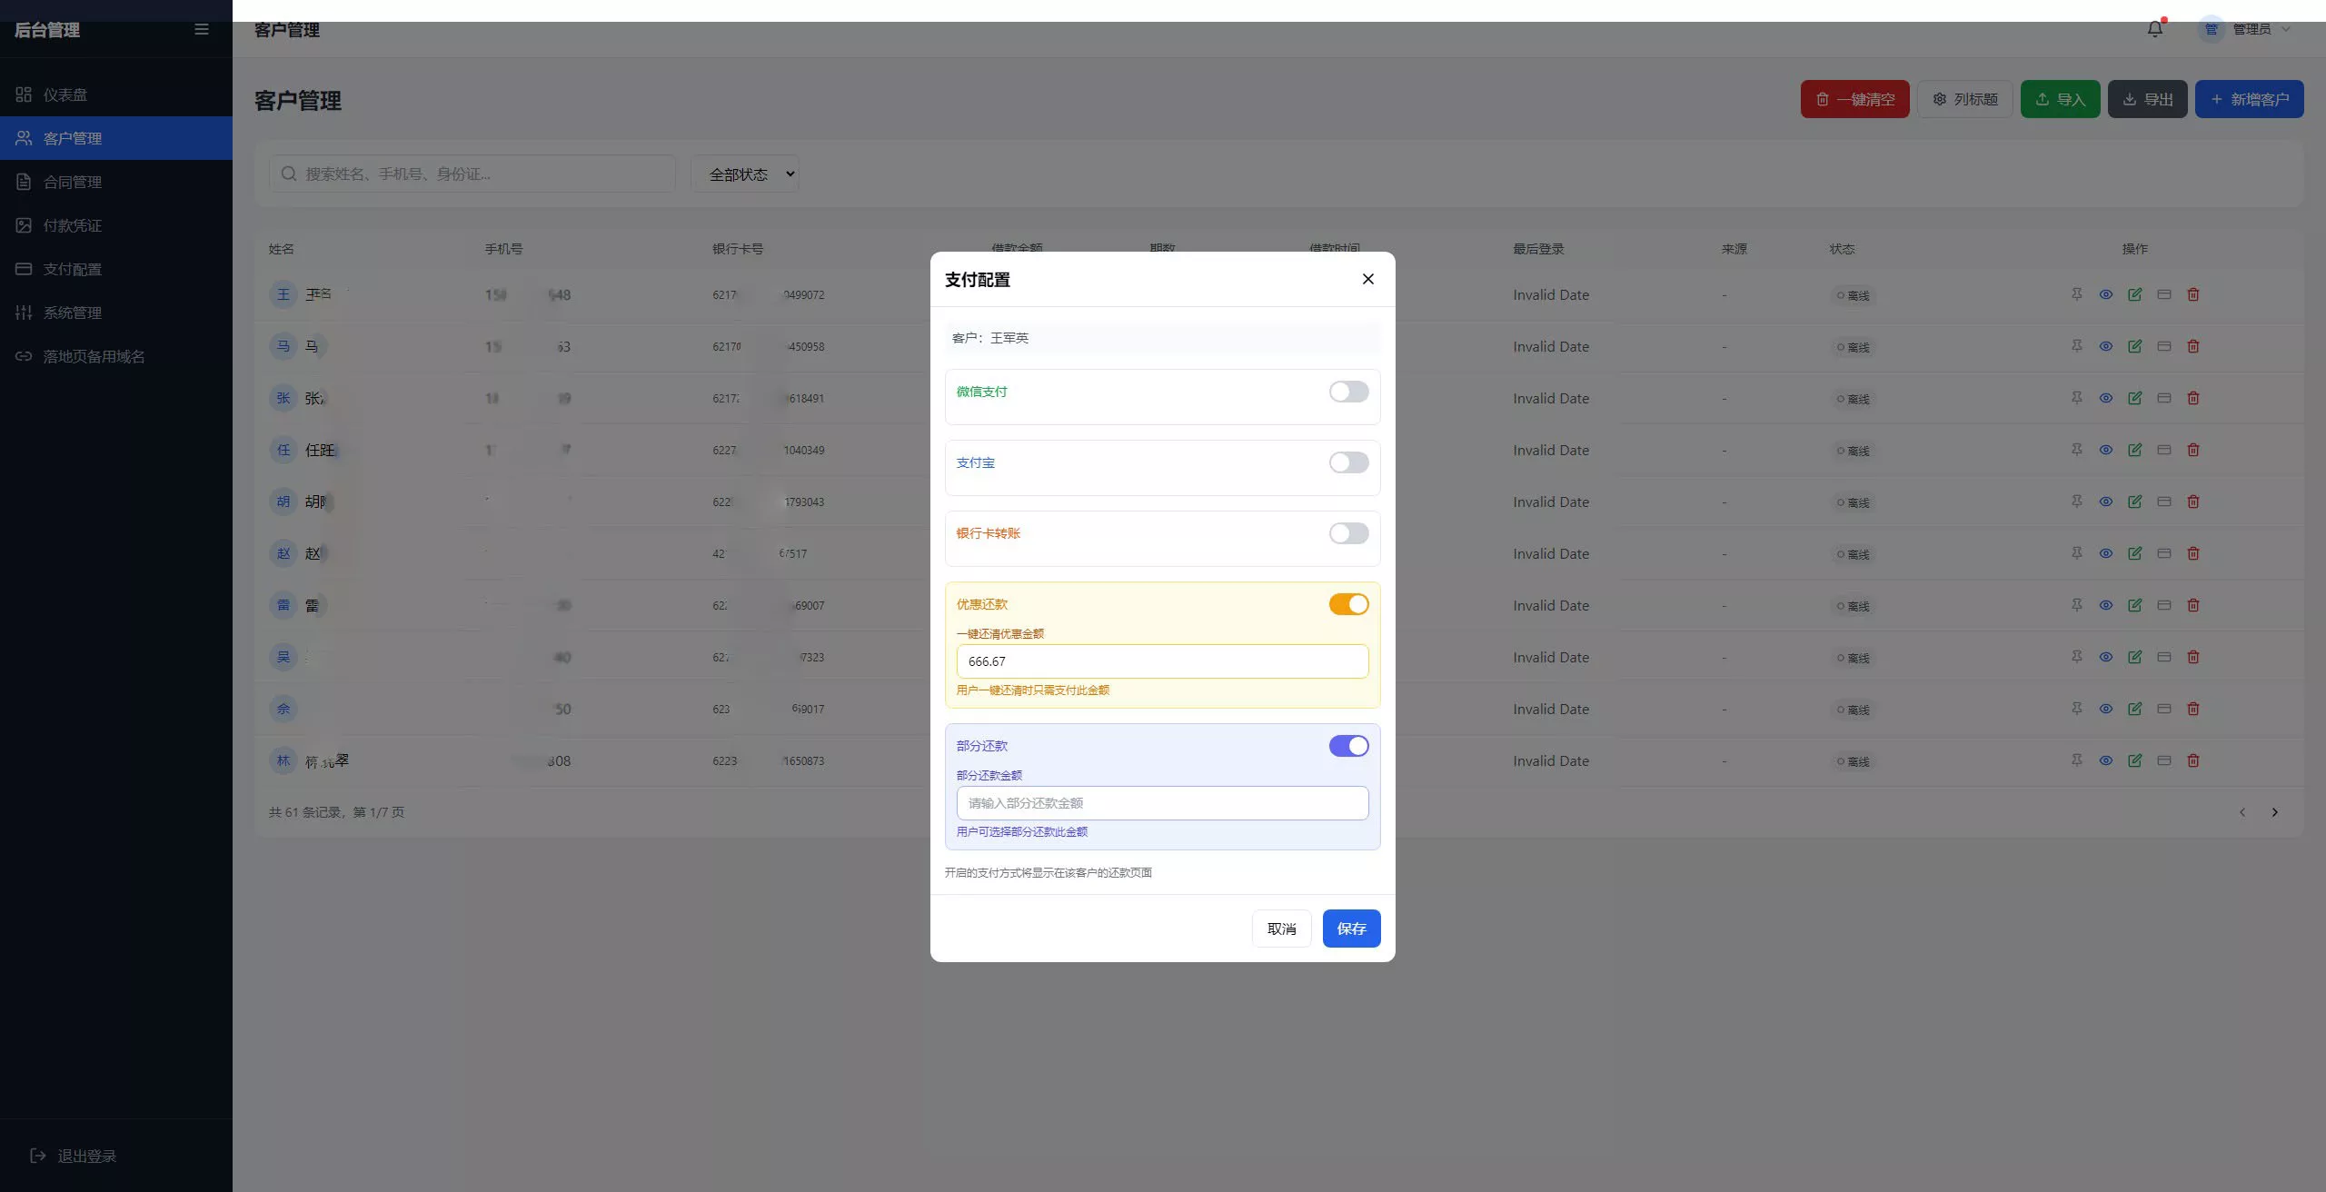Go to next page arrow
Screen dimensions: 2326x1192
point(2274,812)
